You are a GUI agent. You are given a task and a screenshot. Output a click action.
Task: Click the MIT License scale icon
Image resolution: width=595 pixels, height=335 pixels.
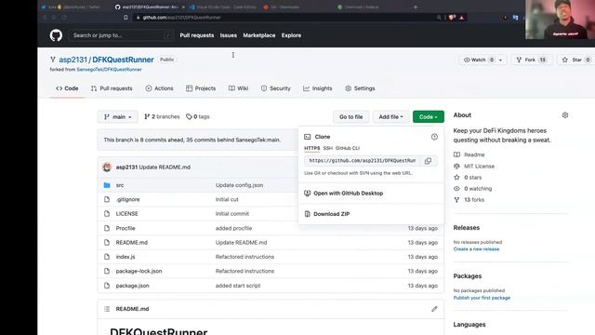pyautogui.click(x=456, y=166)
